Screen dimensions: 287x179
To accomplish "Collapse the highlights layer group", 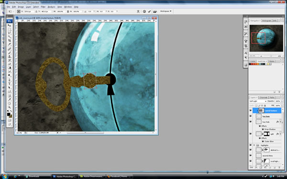I will tap(254, 145).
